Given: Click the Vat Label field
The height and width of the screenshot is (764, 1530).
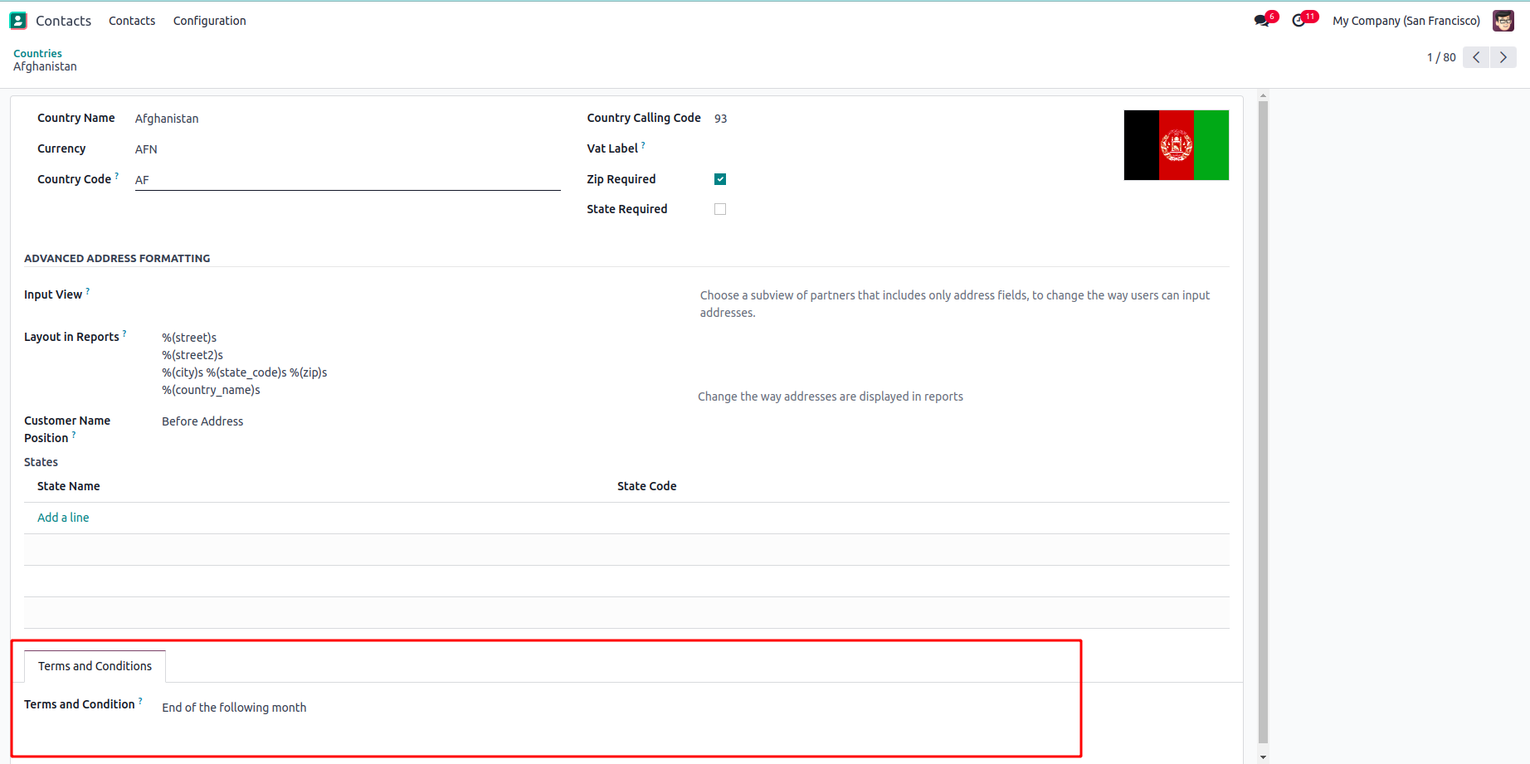Looking at the screenshot, I should click(x=913, y=149).
